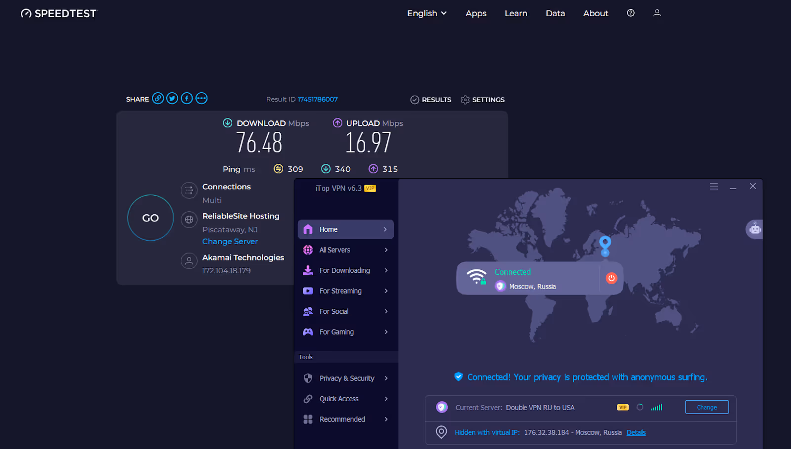Click the idle ping icon showing 309
The image size is (791, 449).
278,169
